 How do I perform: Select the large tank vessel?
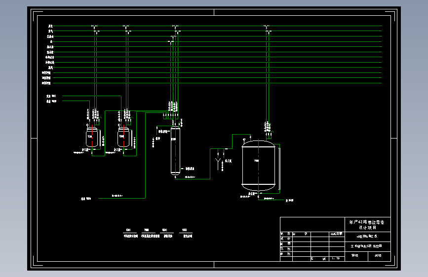tap(258, 166)
